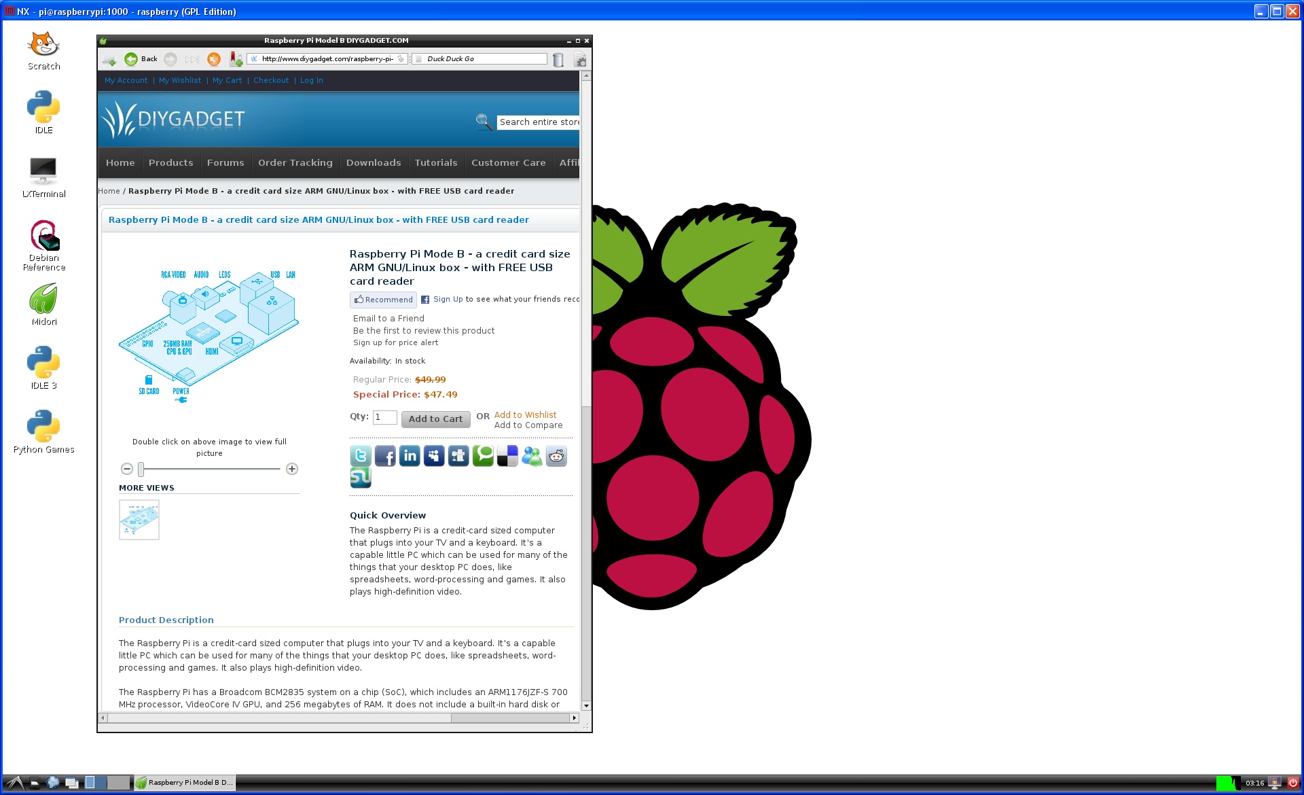The image size is (1304, 795).
Task: Click the grey Forward arrow in Midori
Action: 170,59
